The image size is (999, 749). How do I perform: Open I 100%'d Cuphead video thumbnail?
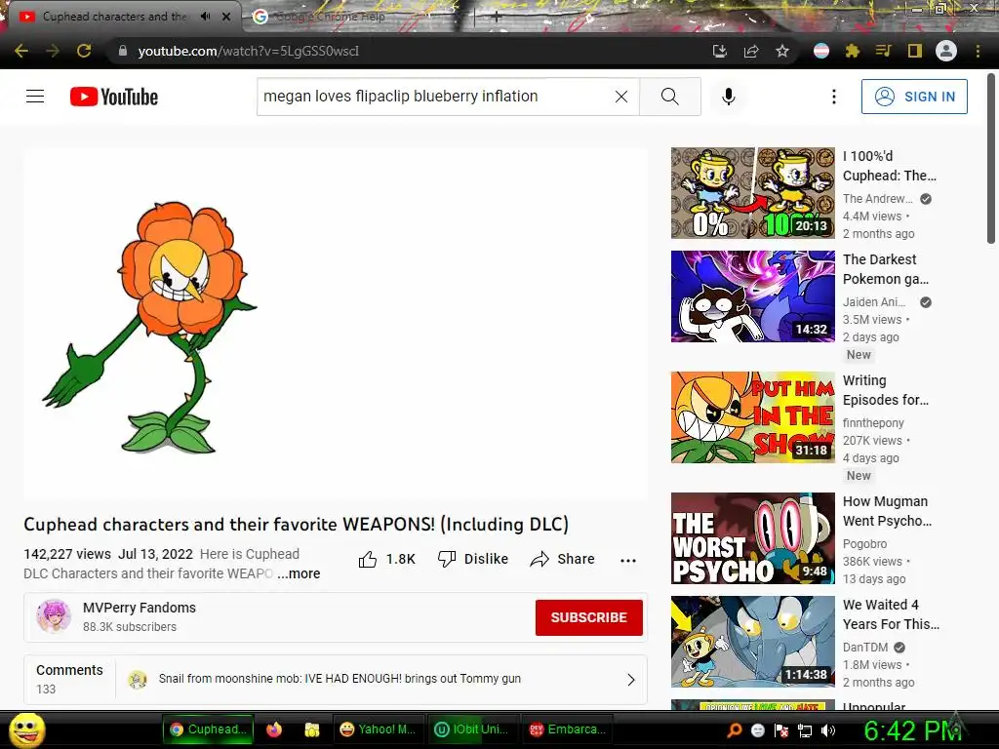click(x=752, y=193)
